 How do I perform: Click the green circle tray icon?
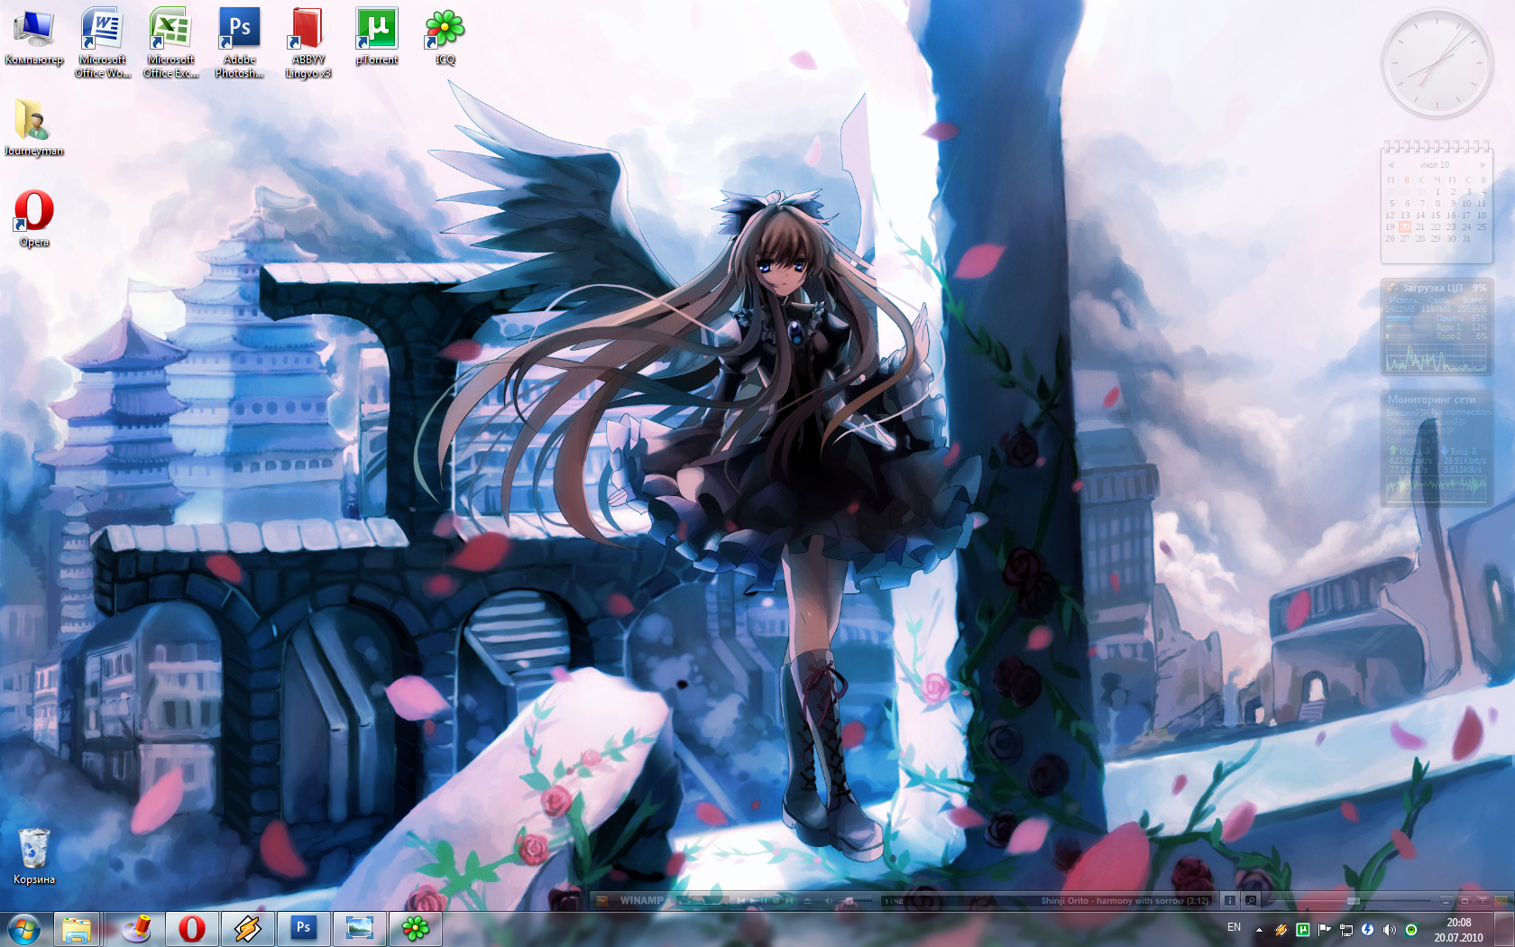point(1411,929)
